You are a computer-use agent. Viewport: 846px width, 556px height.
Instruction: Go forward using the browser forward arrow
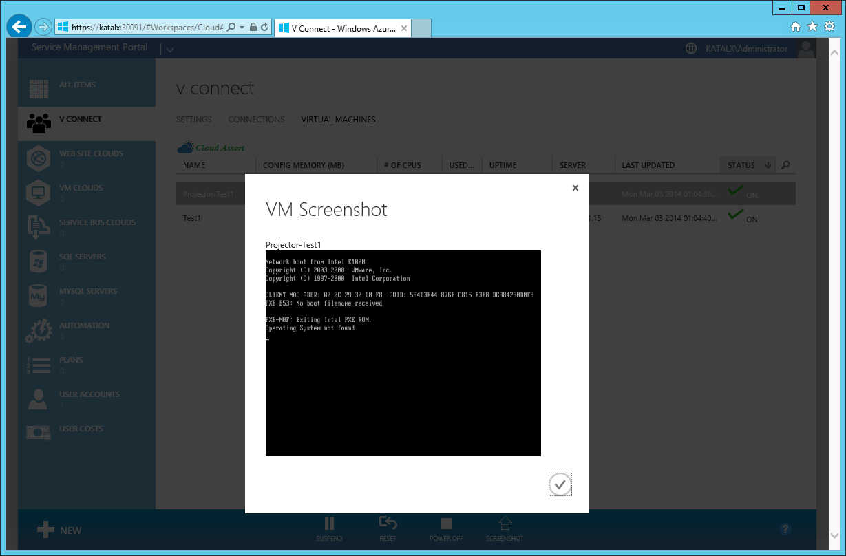pyautogui.click(x=43, y=27)
